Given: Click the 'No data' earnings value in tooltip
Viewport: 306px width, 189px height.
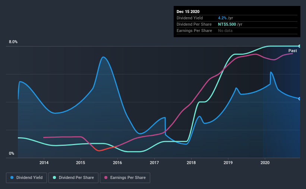Looking at the screenshot, I should [225, 31].
